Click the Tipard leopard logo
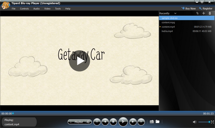The width and height of the screenshot is (215, 128). click(5, 5)
